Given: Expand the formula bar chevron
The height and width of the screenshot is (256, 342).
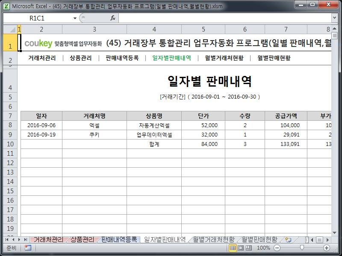Looking at the screenshot, I should tap(335, 18).
